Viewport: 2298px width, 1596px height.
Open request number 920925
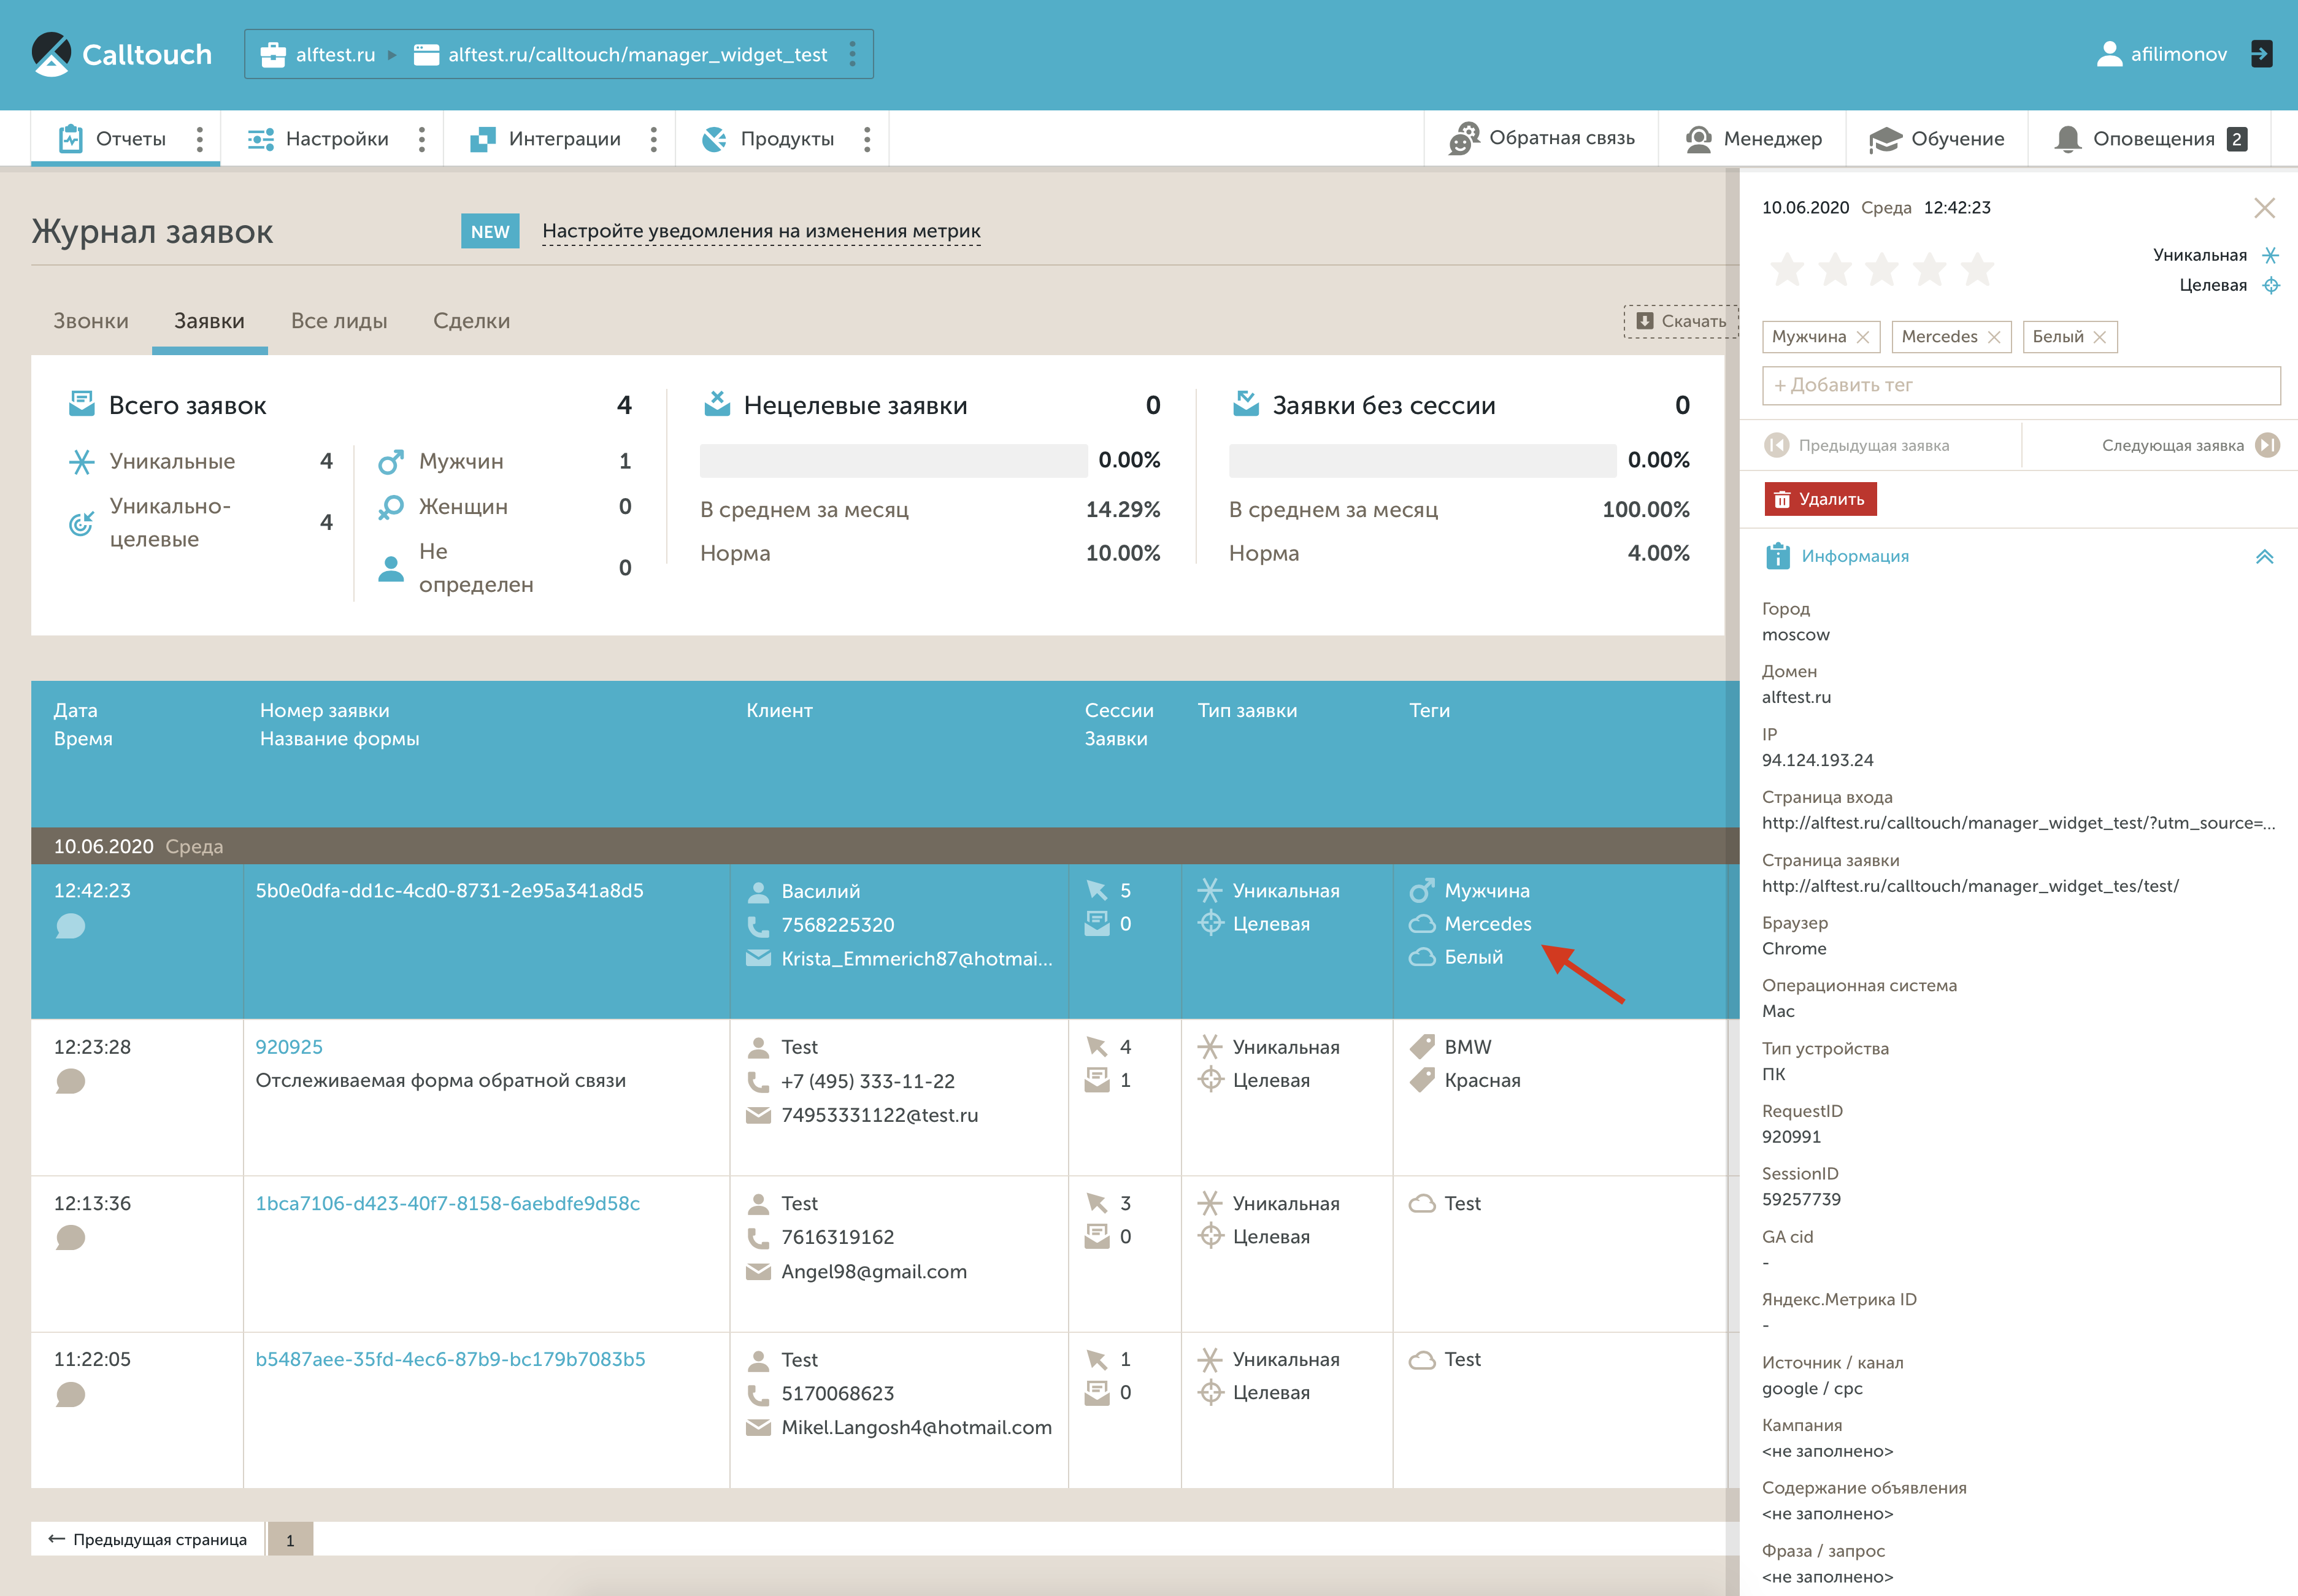point(289,1047)
